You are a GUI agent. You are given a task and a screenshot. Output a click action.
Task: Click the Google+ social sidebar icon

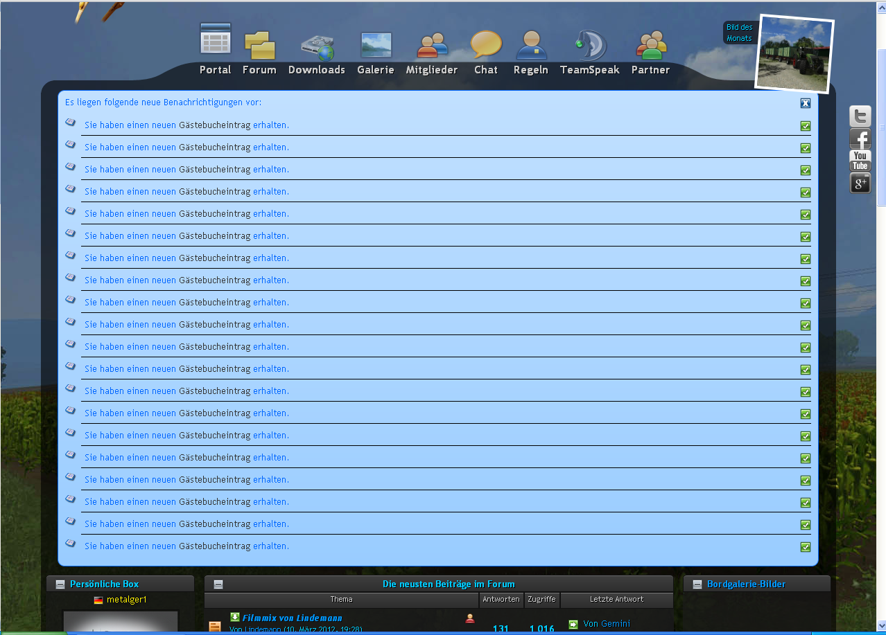[860, 184]
